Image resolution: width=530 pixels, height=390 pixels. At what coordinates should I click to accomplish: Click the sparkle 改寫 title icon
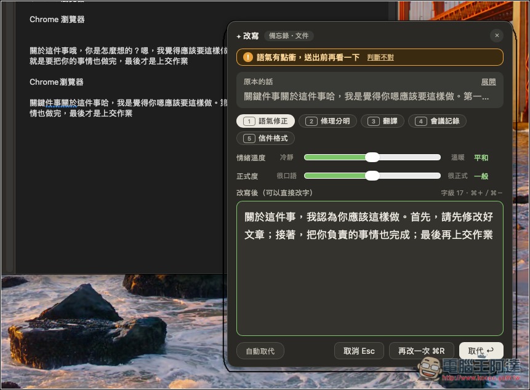coord(239,36)
